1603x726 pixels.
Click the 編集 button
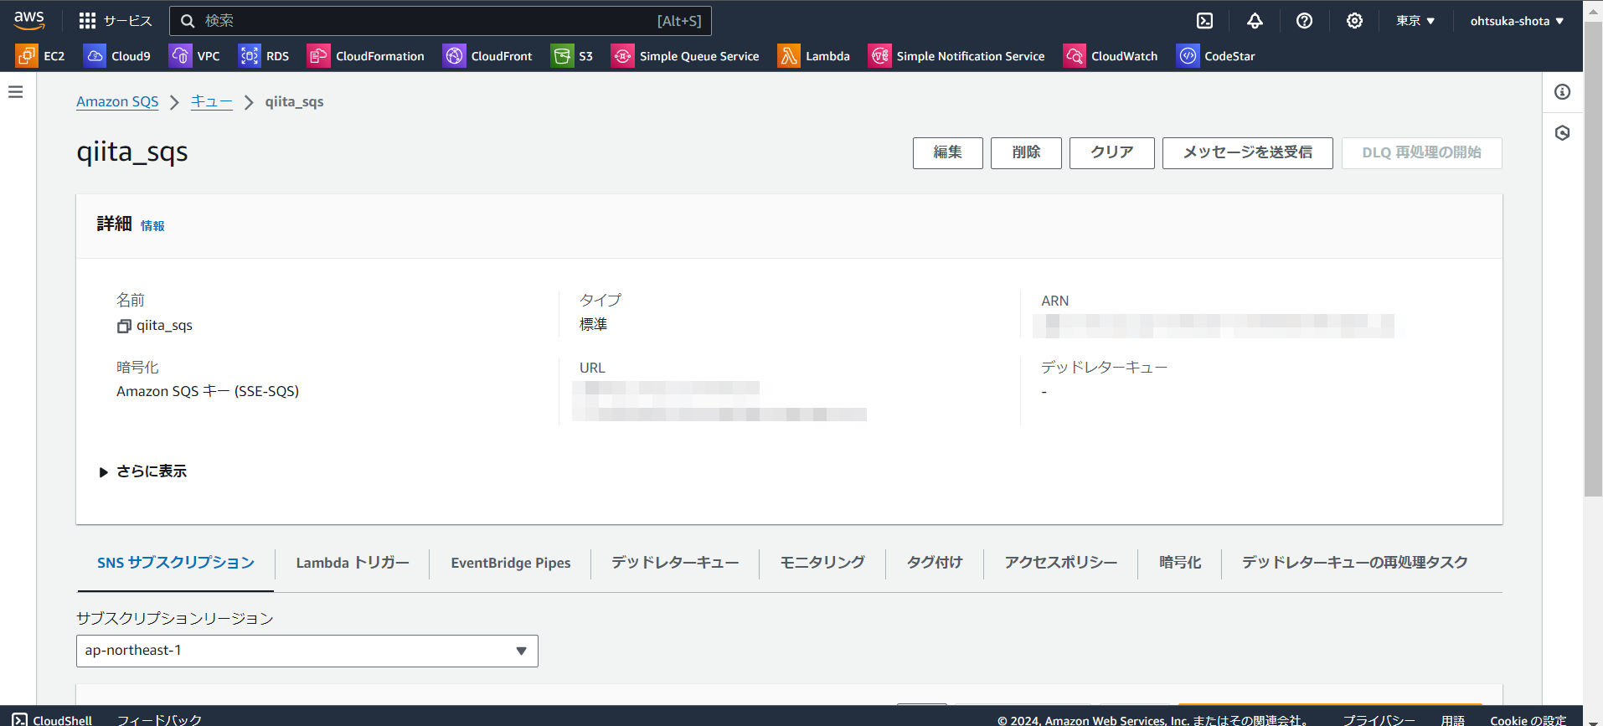pyautogui.click(x=948, y=153)
